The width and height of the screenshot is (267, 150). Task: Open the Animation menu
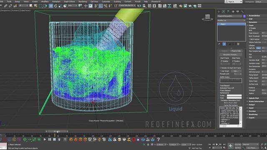56,2
